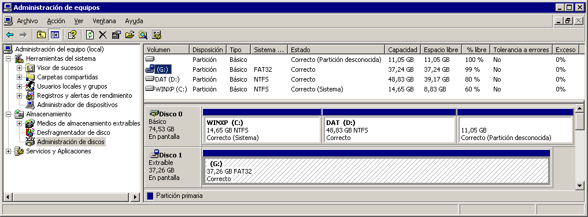Select Administración del equipo (local) root
The height and width of the screenshot is (217, 588).
click(59, 49)
